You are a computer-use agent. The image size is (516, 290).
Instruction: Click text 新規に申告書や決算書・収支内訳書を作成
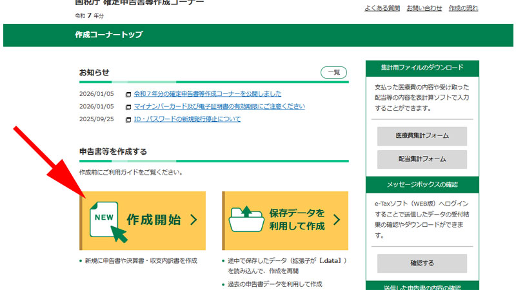pyautogui.click(x=141, y=261)
